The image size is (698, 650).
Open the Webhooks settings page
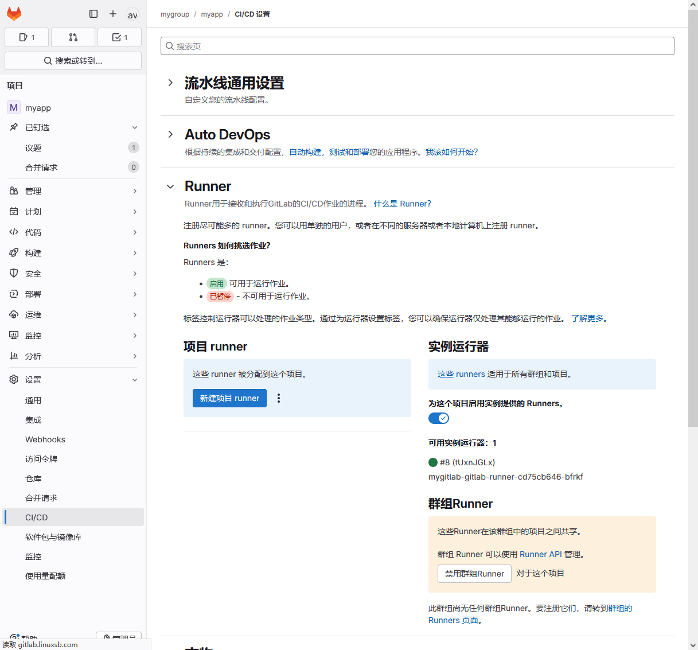45,439
